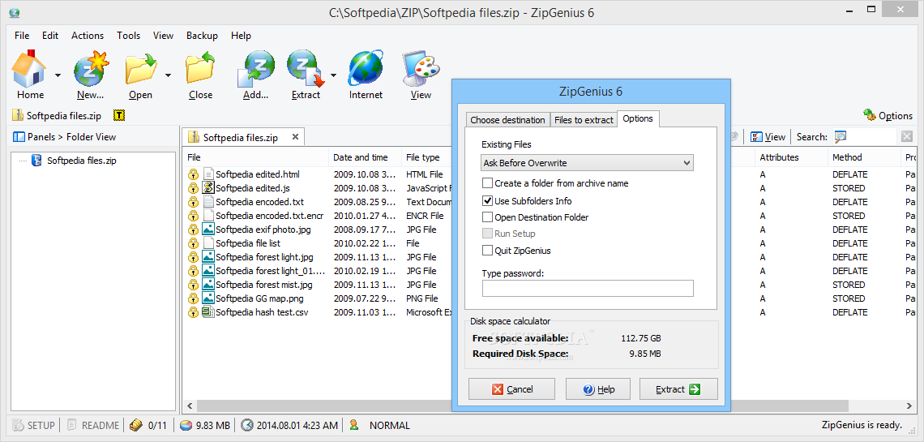Enable Create a folder from archive name
The height and width of the screenshot is (442, 924).
pyautogui.click(x=487, y=183)
